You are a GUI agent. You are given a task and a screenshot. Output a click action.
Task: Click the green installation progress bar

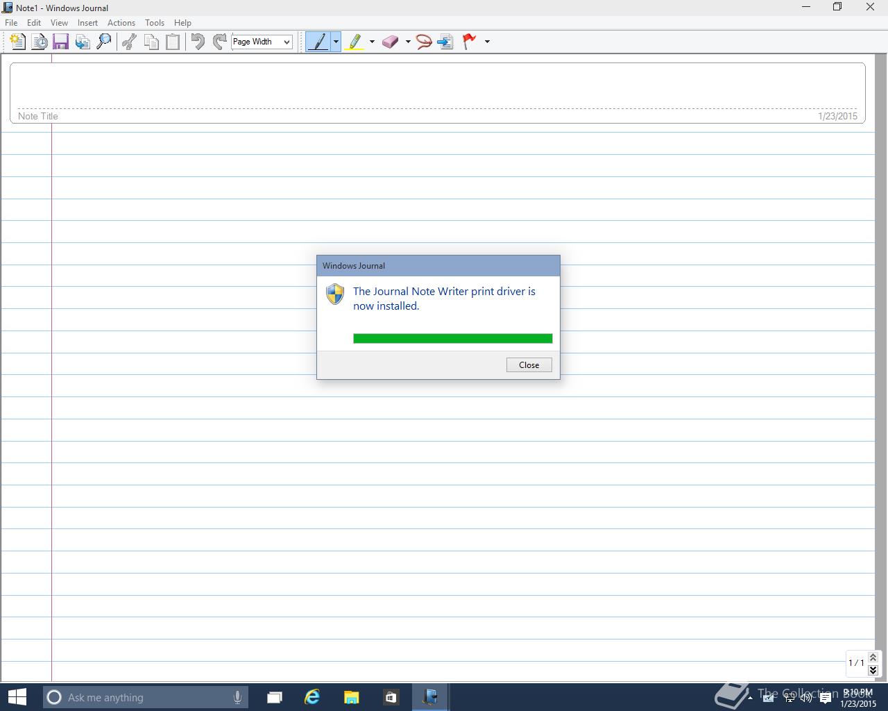point(453,339)
